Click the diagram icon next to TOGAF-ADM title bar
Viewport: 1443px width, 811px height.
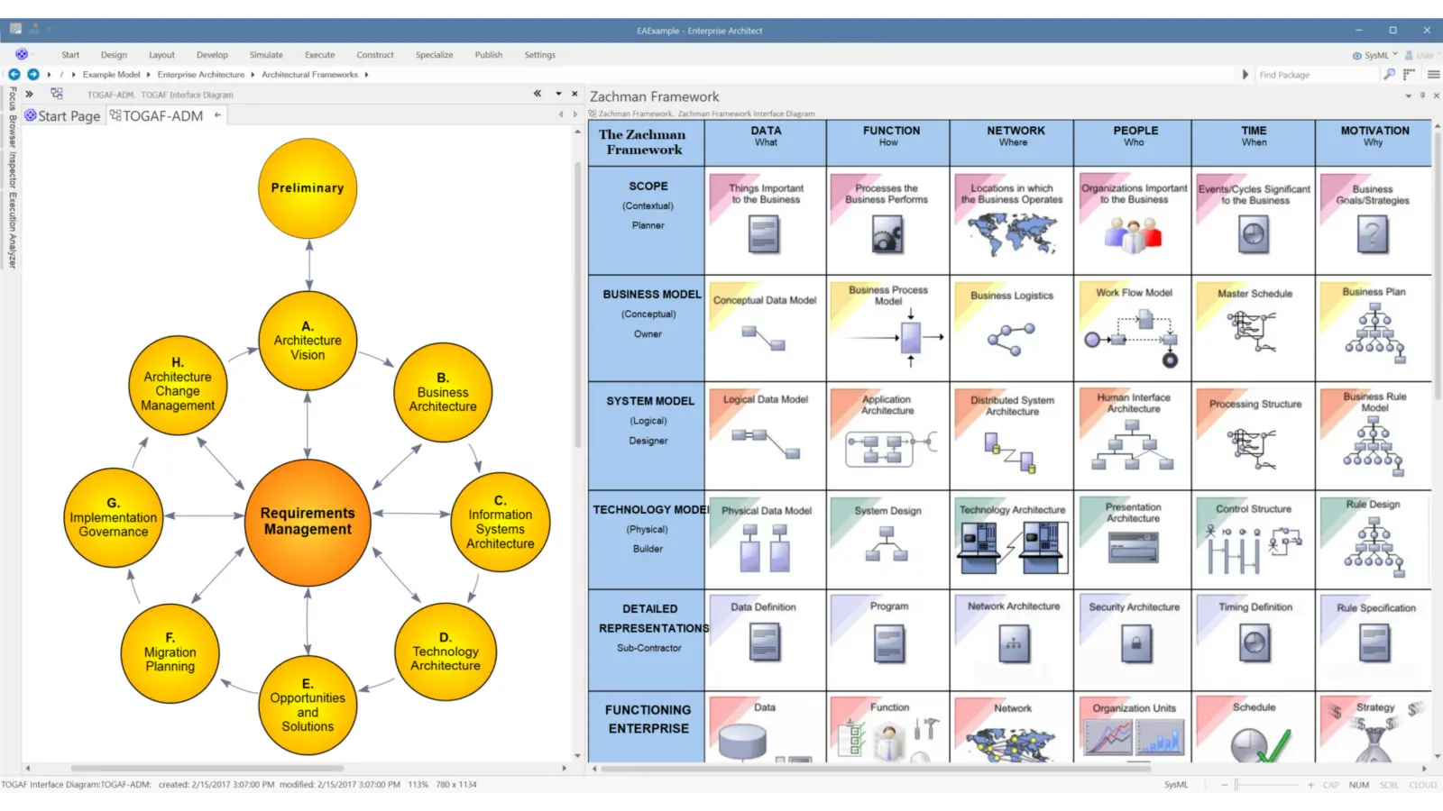[57, 94]
